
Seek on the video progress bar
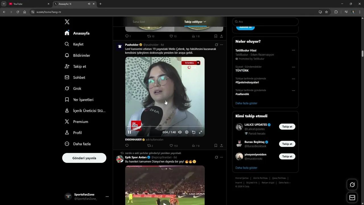click(165, 126)
